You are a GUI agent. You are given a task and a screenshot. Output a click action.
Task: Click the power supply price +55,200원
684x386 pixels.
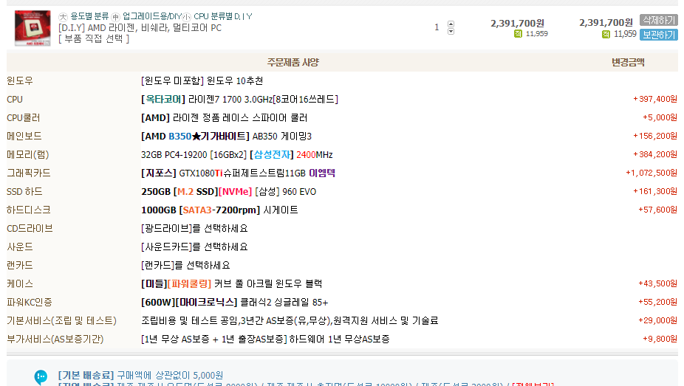coord(658,302)
